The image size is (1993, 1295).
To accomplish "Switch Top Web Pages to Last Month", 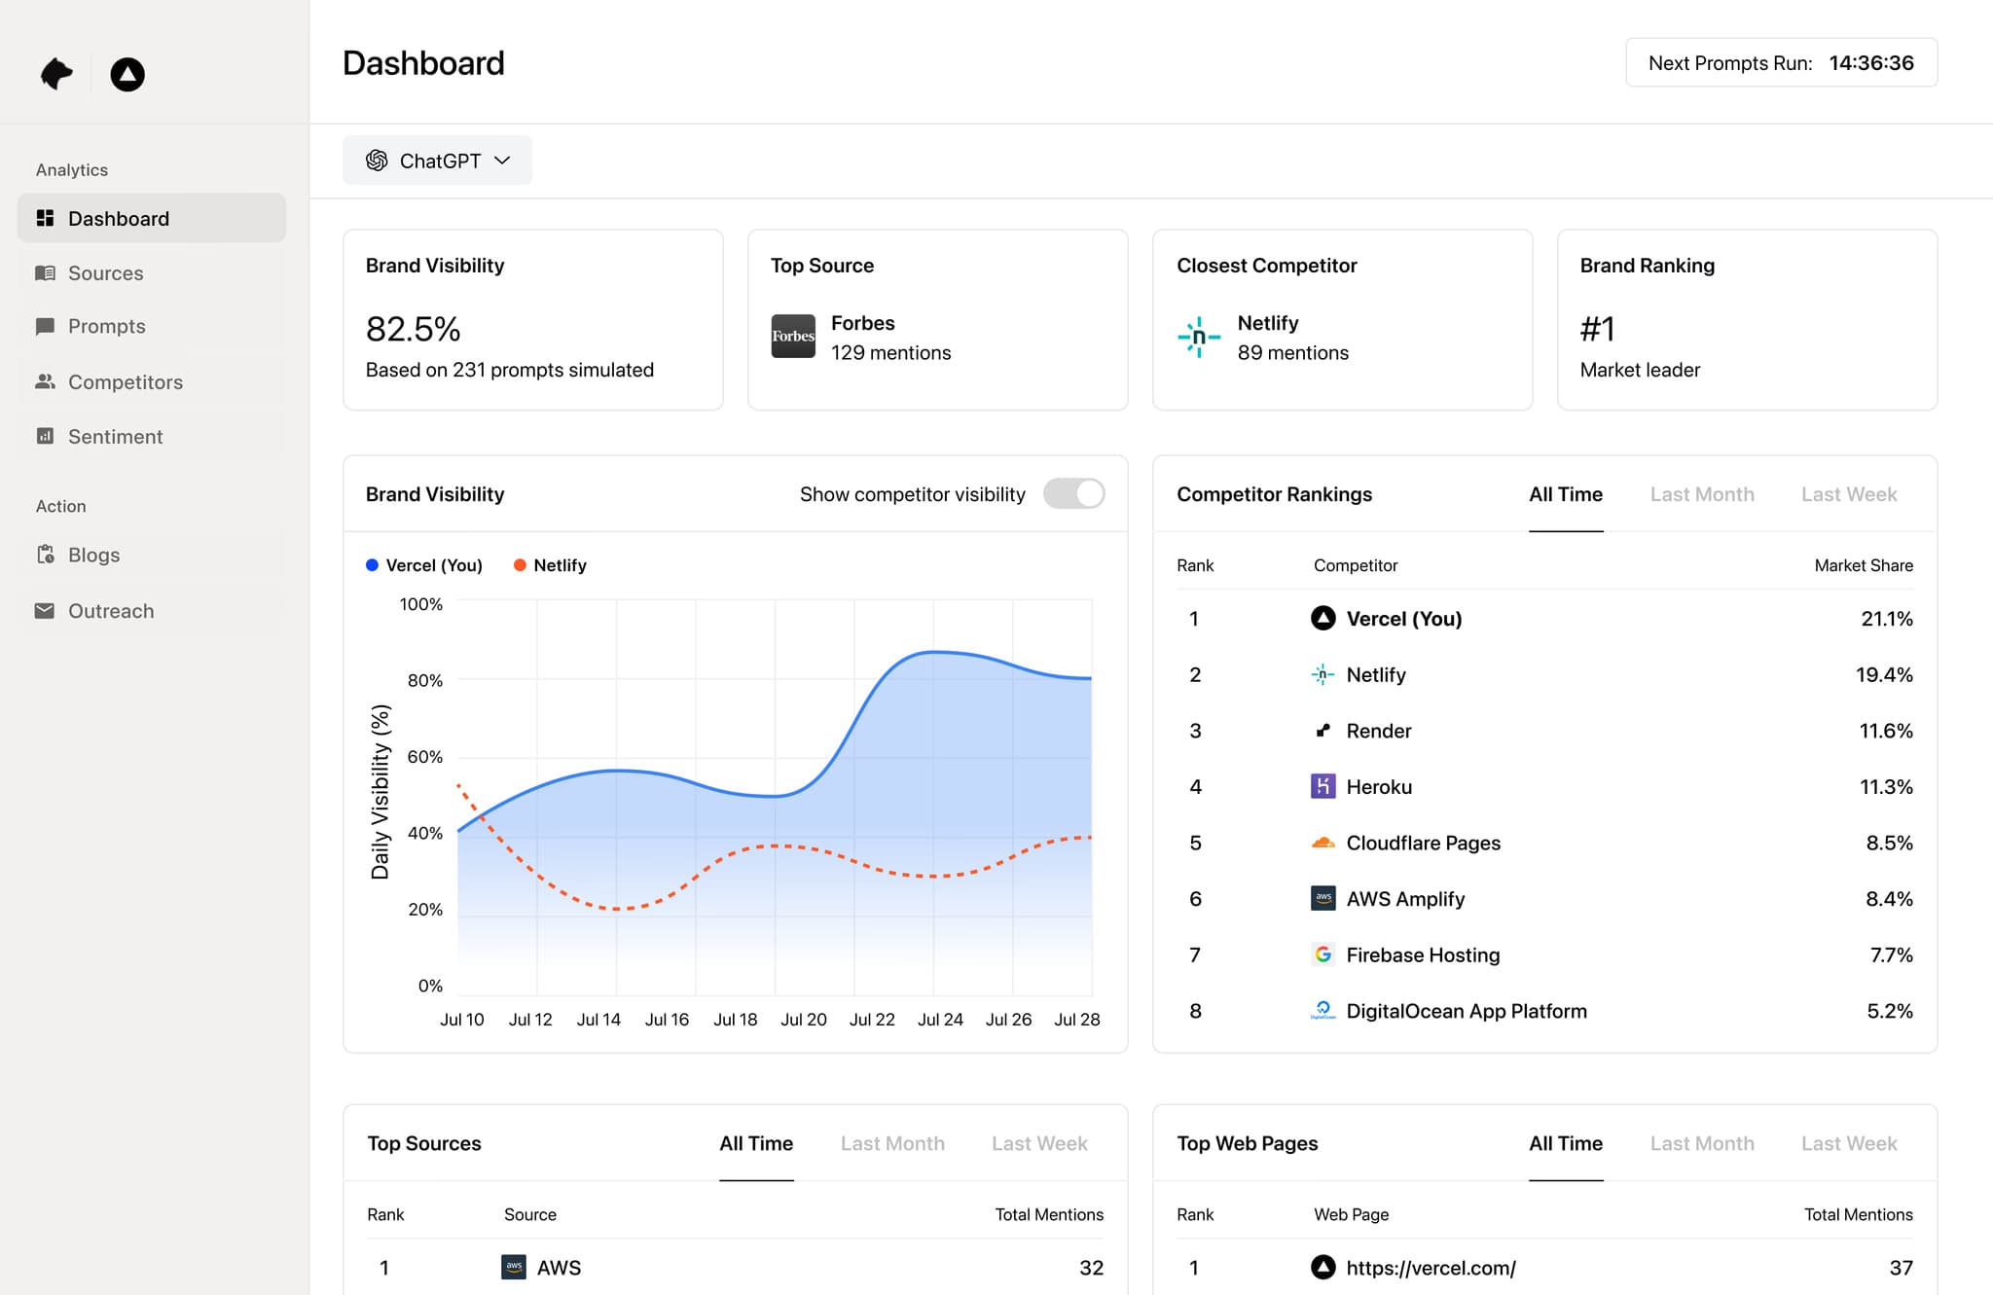I will point(1702,1143).
